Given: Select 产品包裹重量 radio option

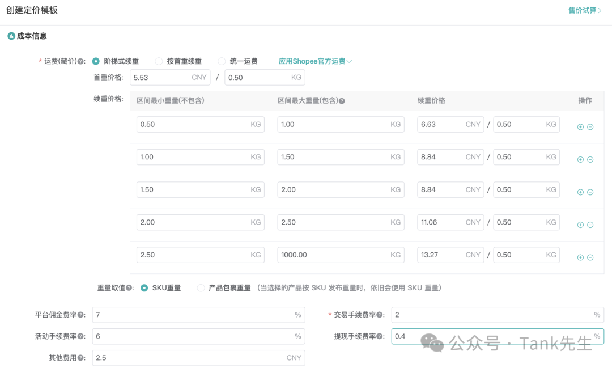Looking at the screenshot, I should (x=201, y=288).
